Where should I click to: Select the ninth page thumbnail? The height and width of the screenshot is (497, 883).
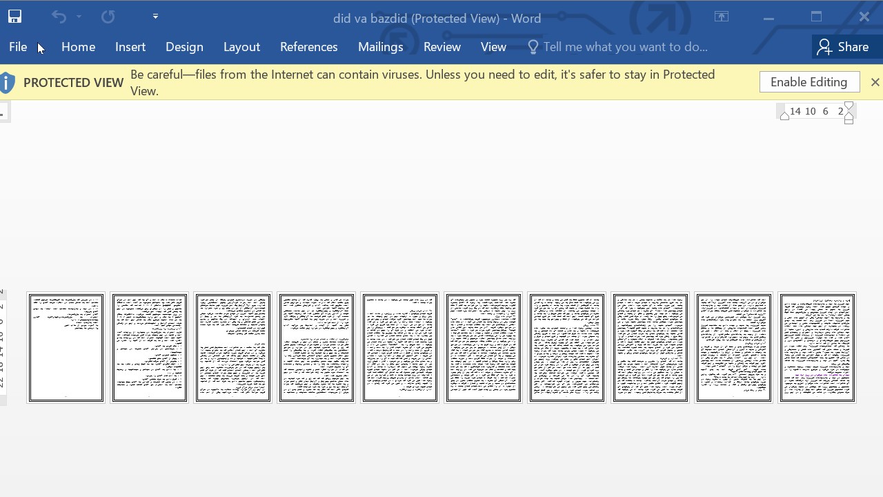click(734, 347)
